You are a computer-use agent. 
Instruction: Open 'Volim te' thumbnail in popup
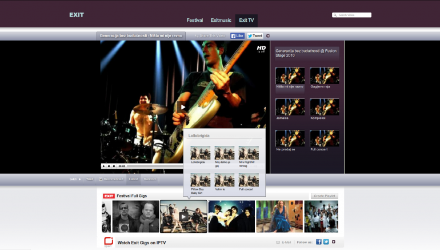tap(225, 180)
